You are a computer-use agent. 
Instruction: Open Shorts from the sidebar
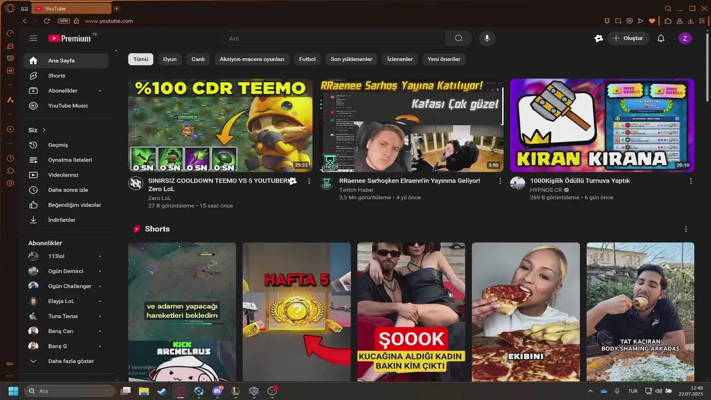point(66,76)
